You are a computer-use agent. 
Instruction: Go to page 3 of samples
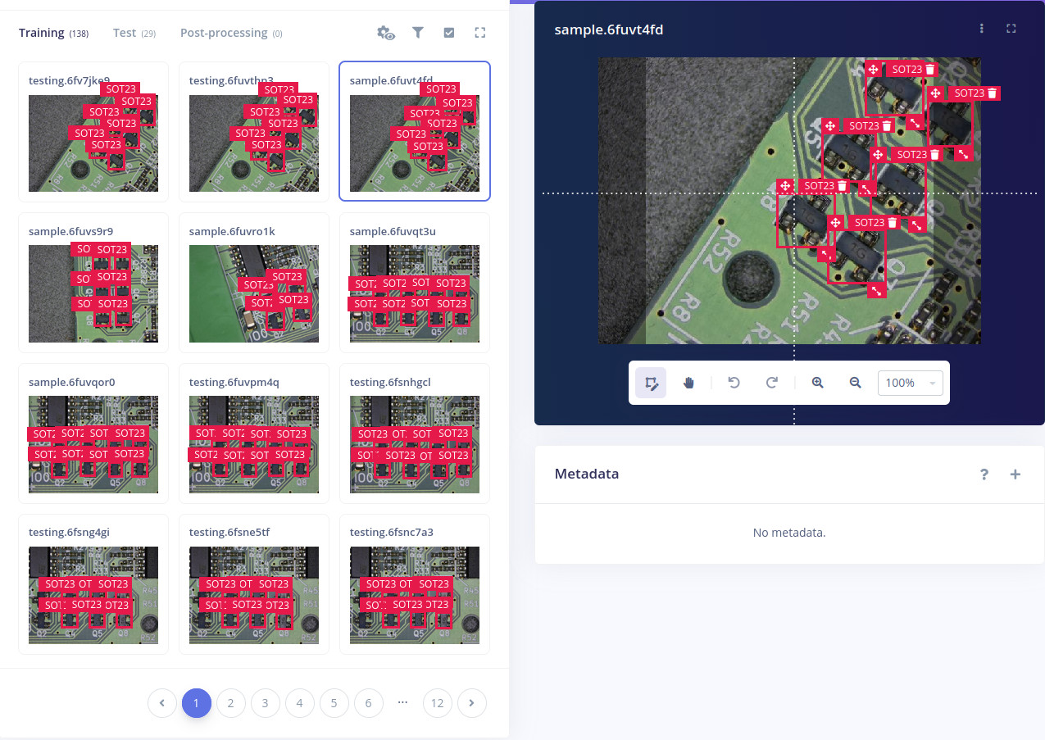coord(266,703)
